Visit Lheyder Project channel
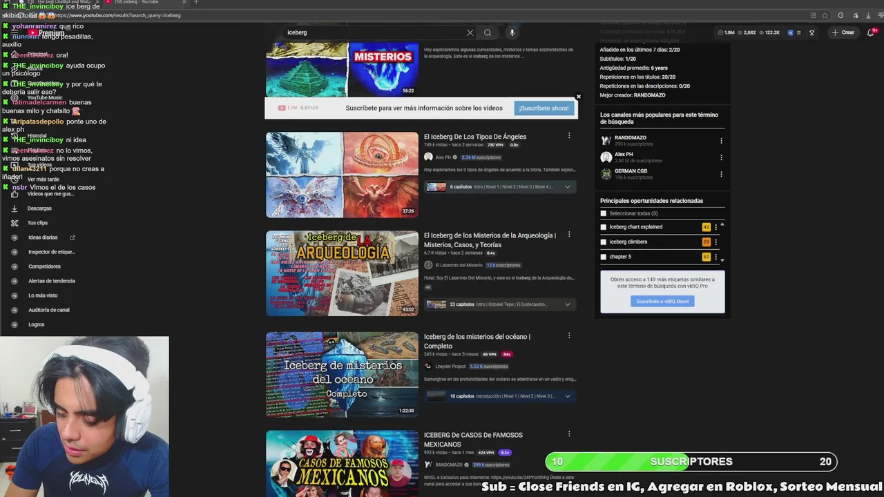884x497 pixels. (450, 367)
